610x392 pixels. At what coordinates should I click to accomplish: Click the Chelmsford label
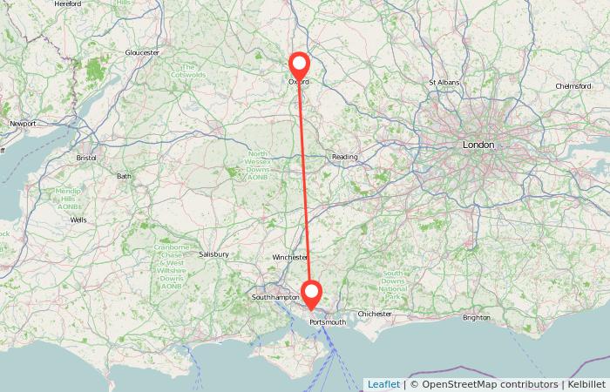click(573, 86)
